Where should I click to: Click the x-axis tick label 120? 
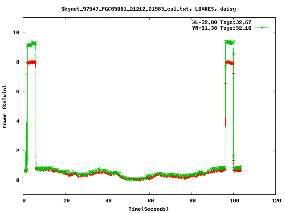[277, 201]
